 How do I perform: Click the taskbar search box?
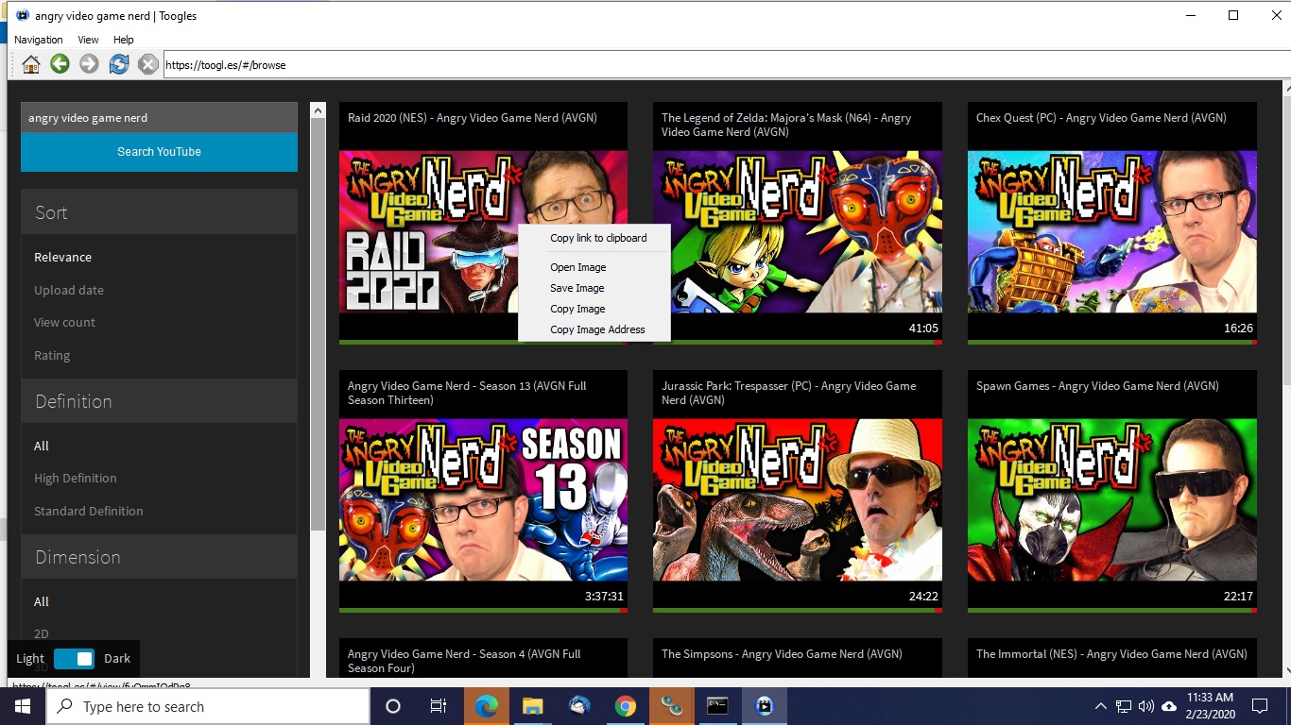click(x=208, y=706)
